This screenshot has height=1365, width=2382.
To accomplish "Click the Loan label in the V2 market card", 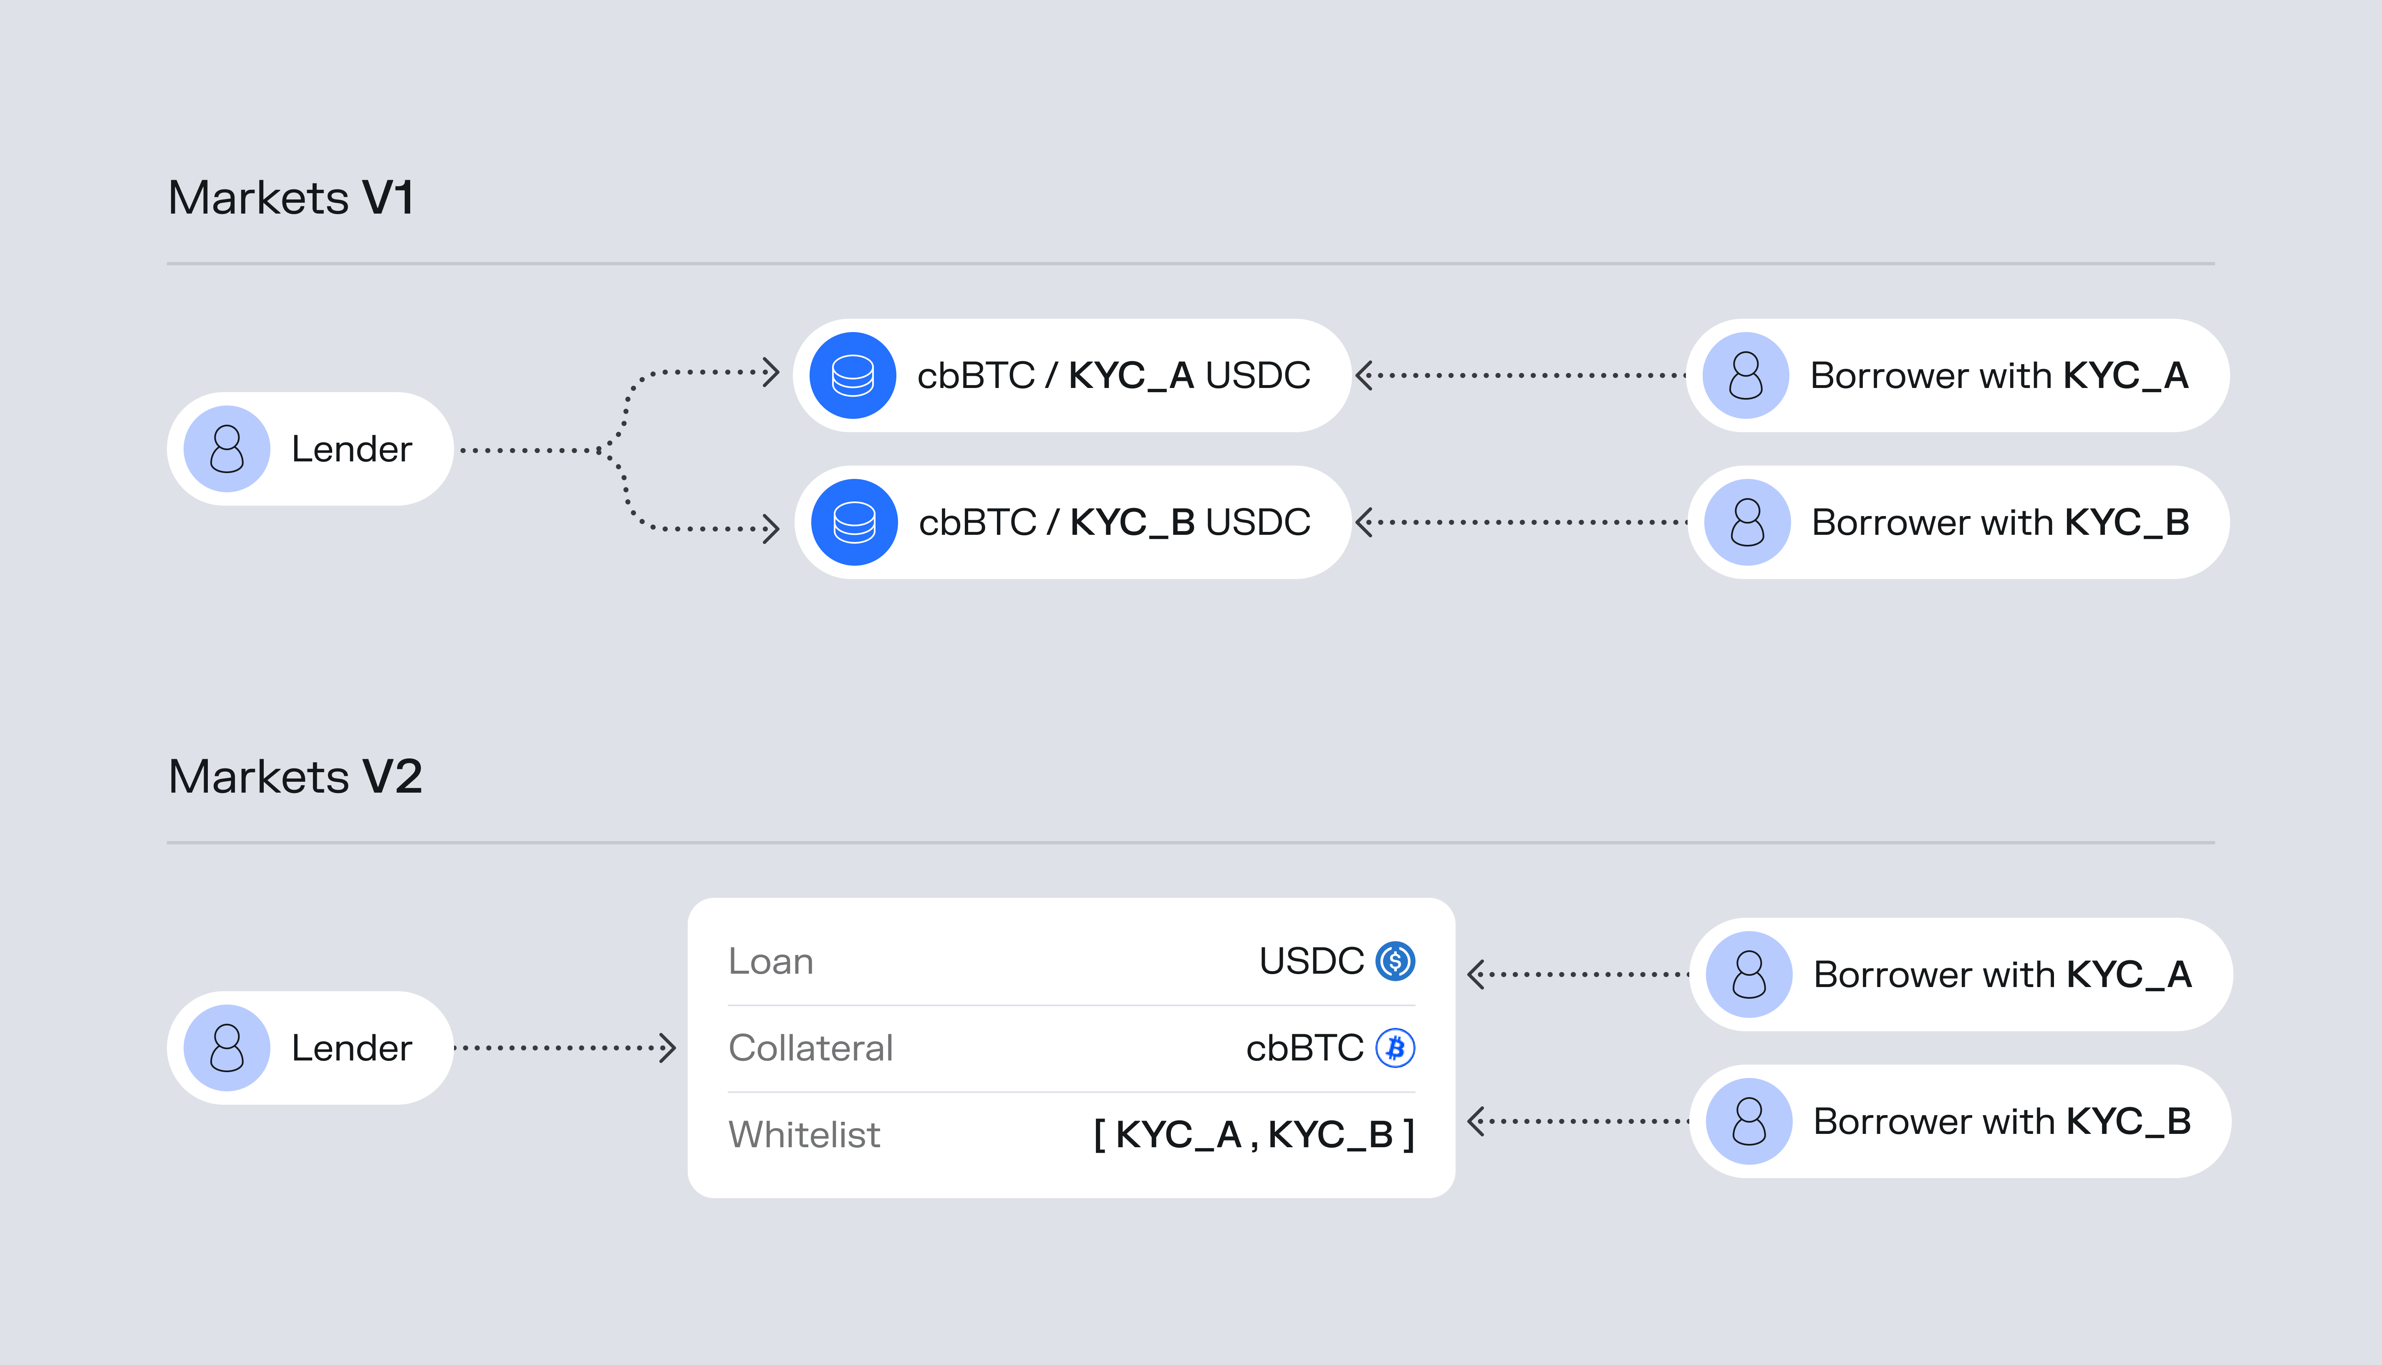I will pos(771,962).
